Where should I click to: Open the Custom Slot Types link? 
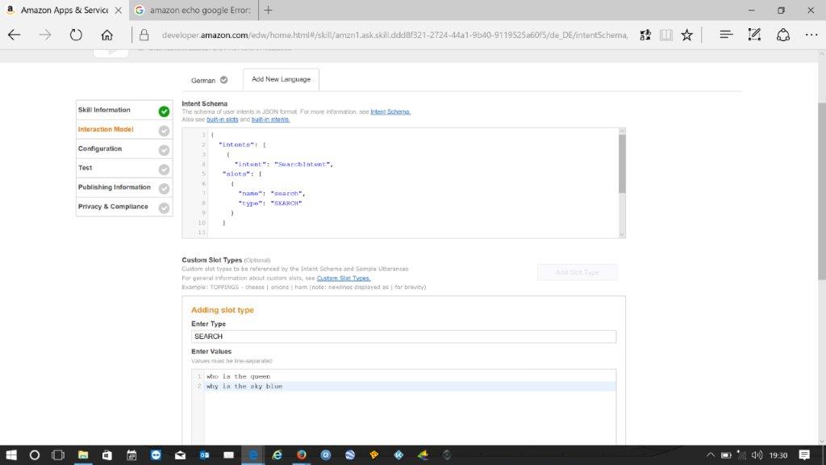point(344,278)
